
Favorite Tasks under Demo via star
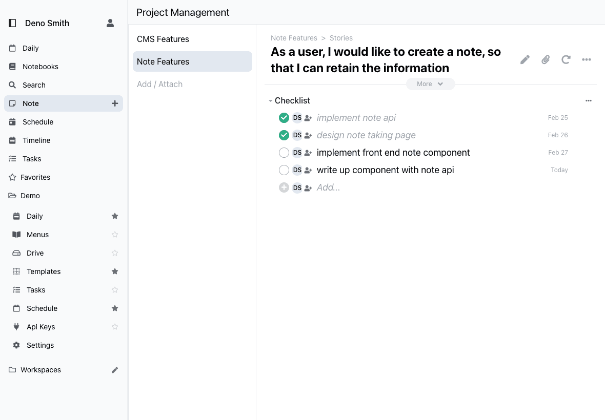115,290
